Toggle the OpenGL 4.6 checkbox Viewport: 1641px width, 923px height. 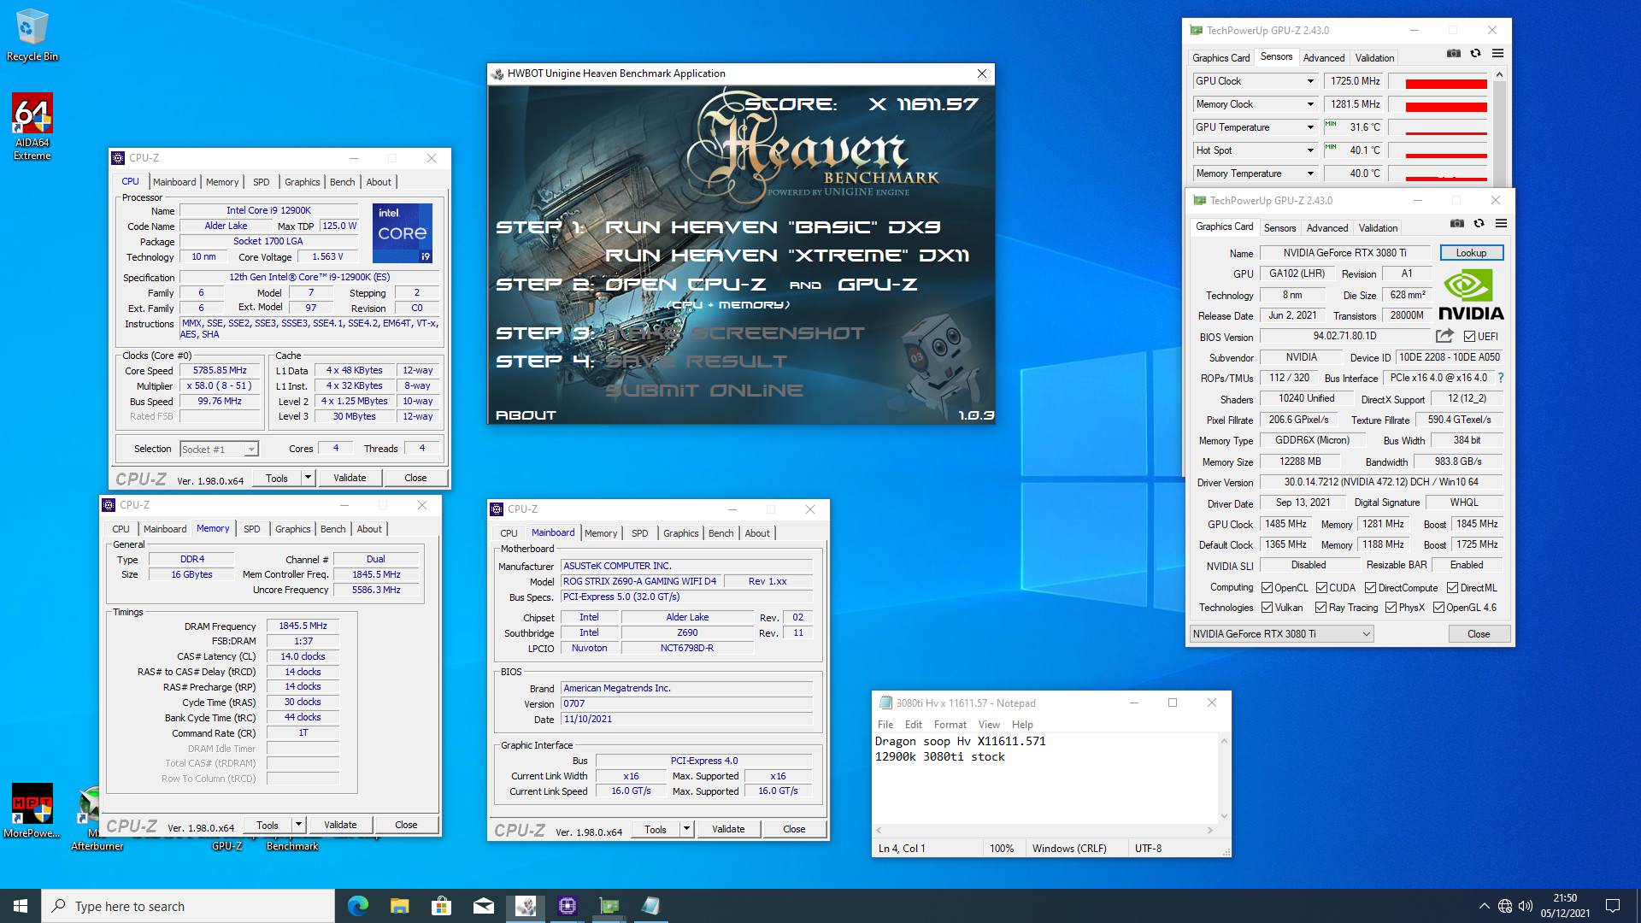[x=1438, y=607]
